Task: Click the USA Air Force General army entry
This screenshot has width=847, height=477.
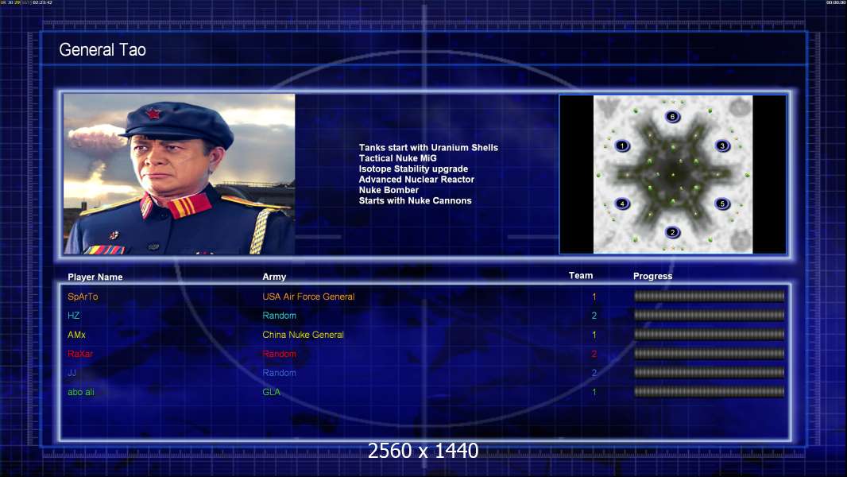Action: click(x=308, y=297)
